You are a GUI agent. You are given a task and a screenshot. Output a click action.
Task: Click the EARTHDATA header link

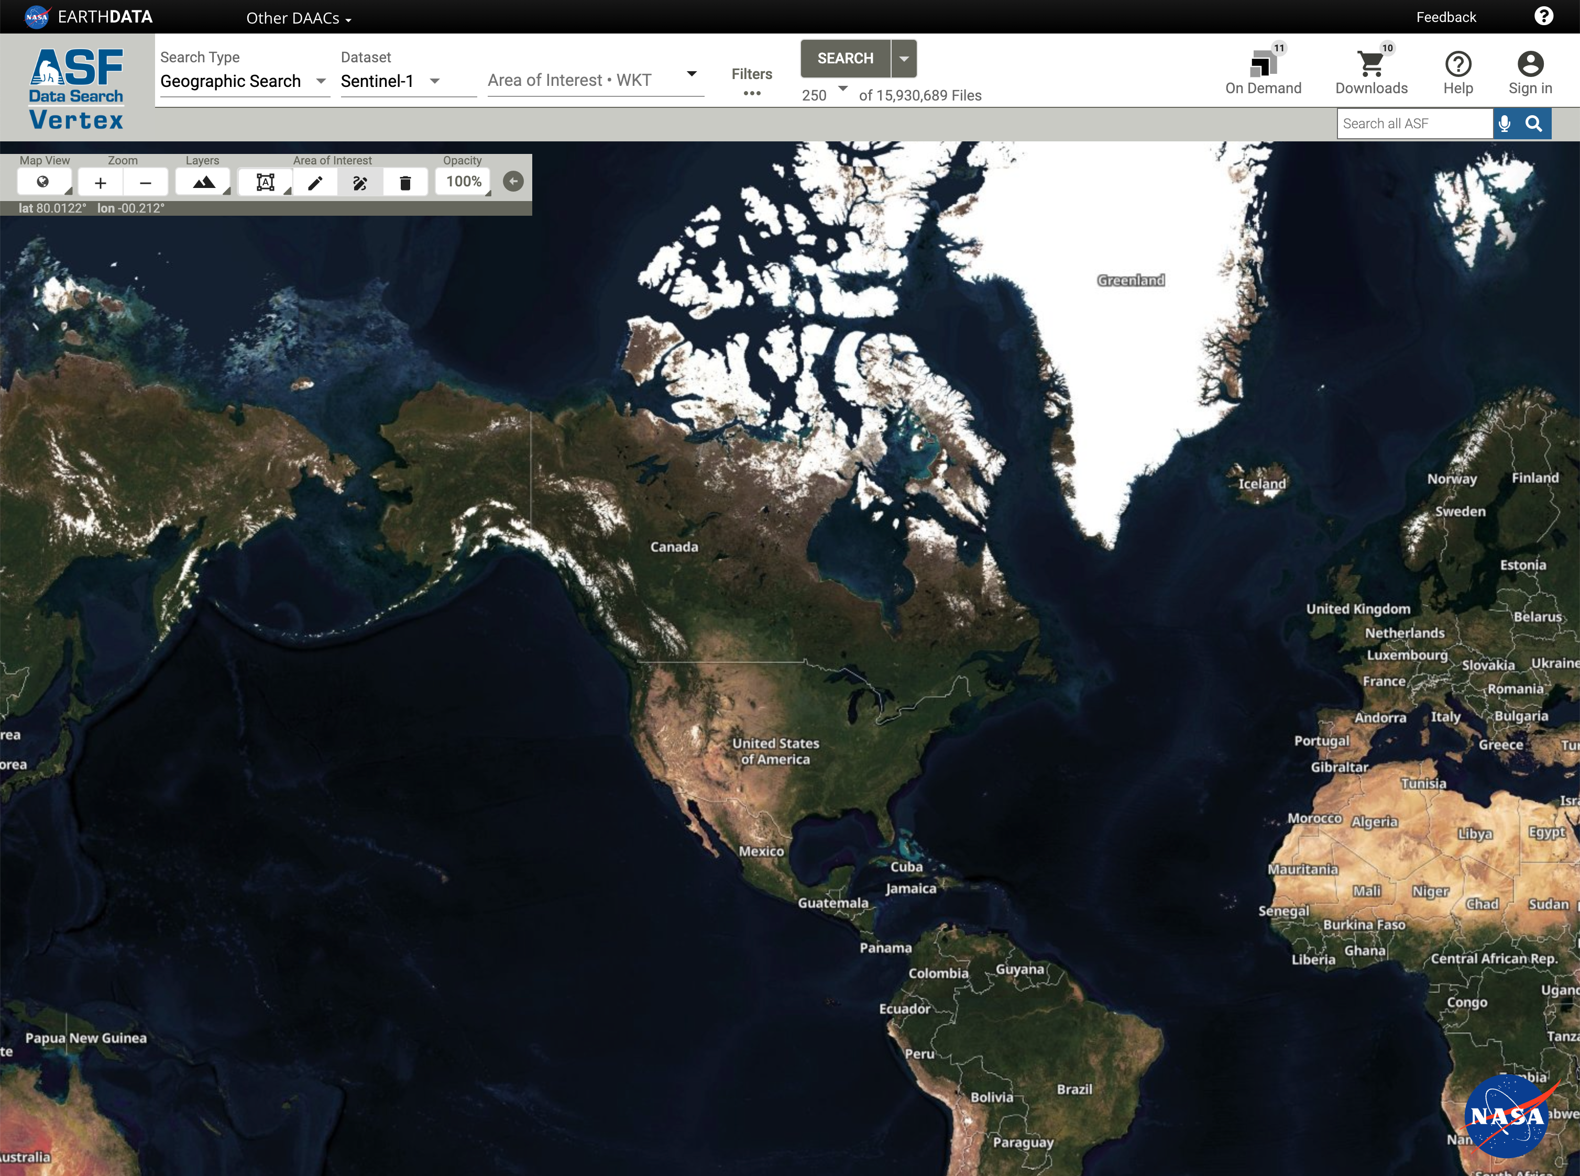[105, 17]
